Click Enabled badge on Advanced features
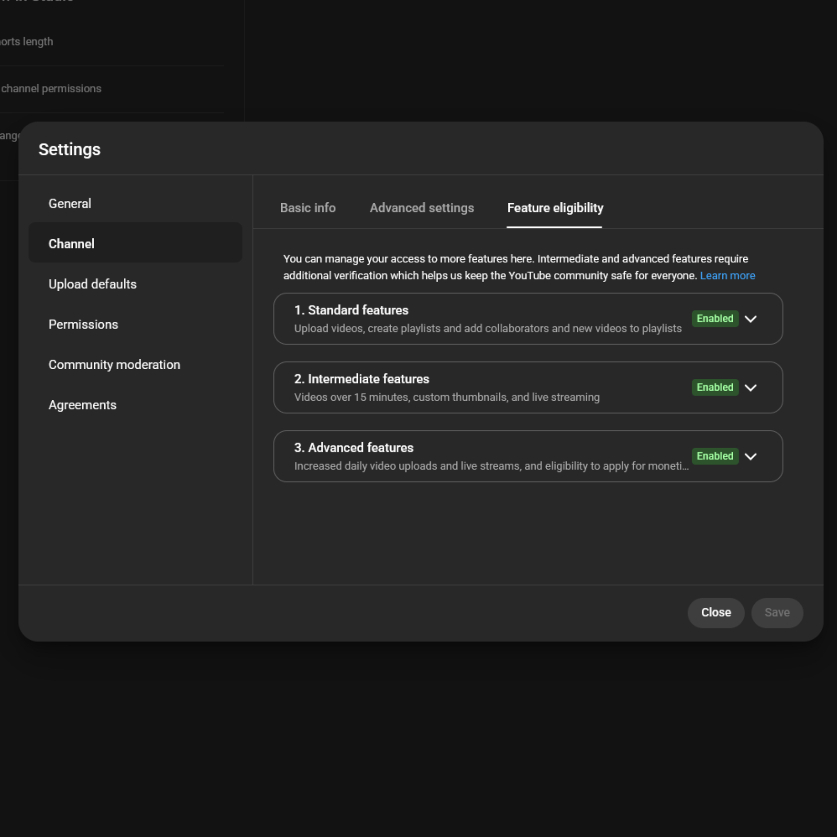 tap(715, 456)
